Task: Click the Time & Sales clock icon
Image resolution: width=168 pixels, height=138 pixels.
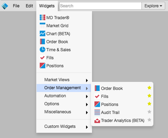Action: click(x=43, y=49)
